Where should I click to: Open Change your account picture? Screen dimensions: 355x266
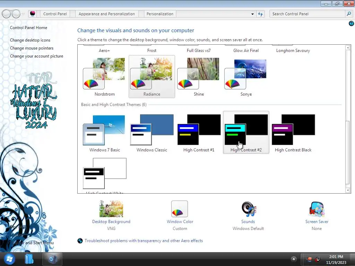click(x=36, y=56)
